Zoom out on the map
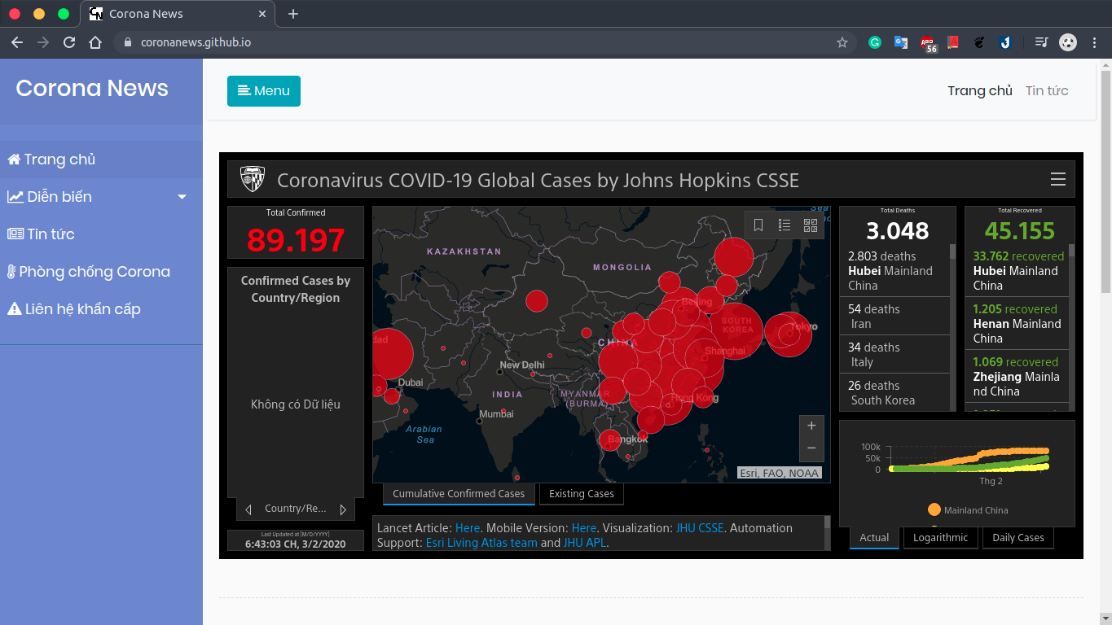Screen dimensions: 1112x625 pyautogui.click(x=811, y=448)
